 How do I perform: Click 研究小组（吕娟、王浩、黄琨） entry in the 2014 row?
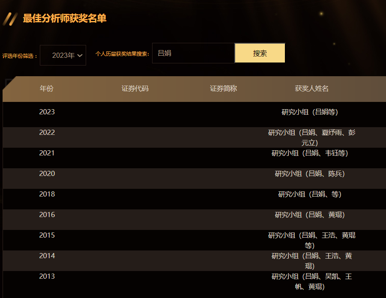tap(311, 261)
